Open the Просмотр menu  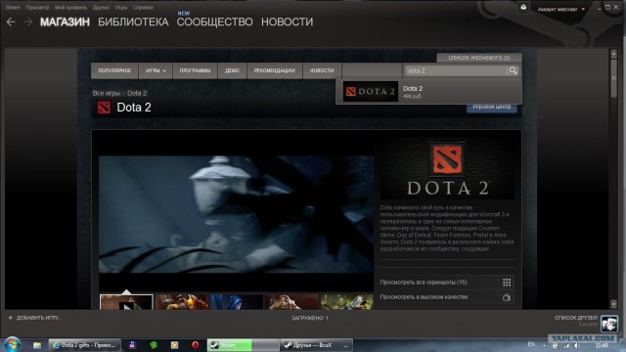pyautogui.click(x=37, y=7)
